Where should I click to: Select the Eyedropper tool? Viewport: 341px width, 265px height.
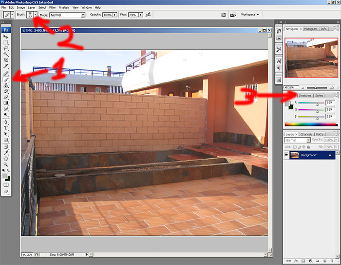(x=6, y=153)
